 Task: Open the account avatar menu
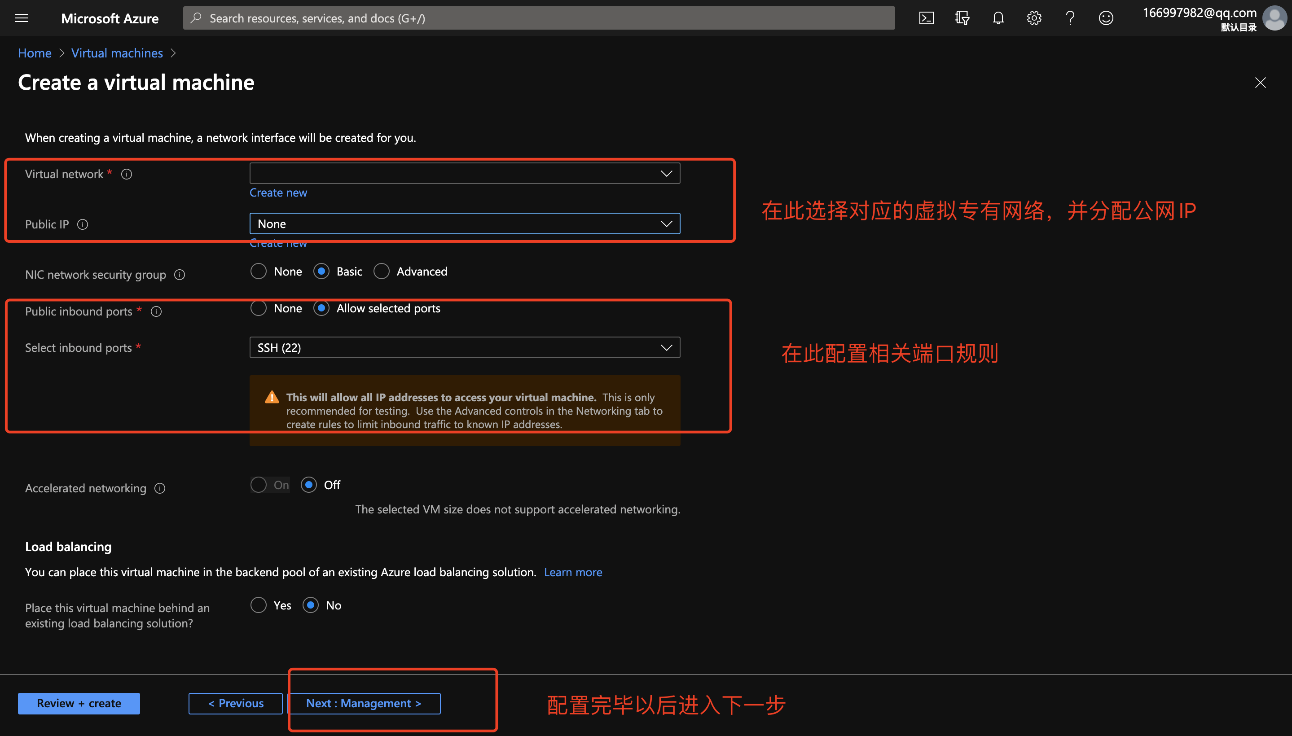pos(1274,18)
